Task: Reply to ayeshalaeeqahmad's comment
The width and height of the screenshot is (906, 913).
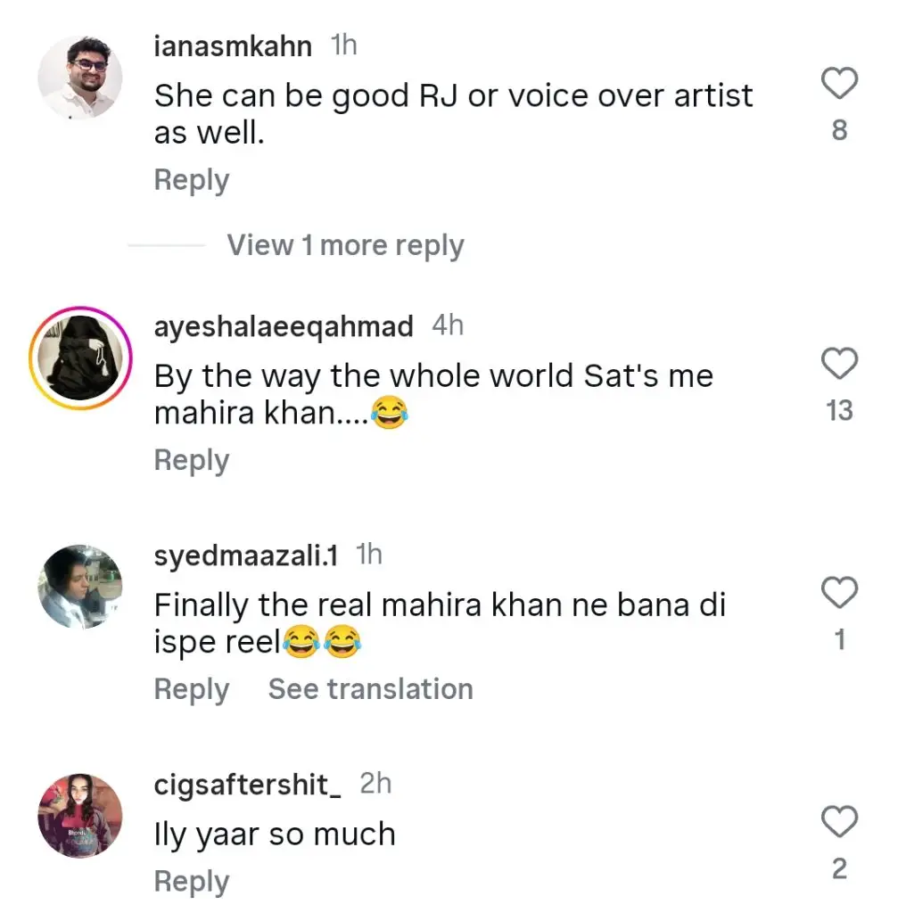Action: click(192, 460)
